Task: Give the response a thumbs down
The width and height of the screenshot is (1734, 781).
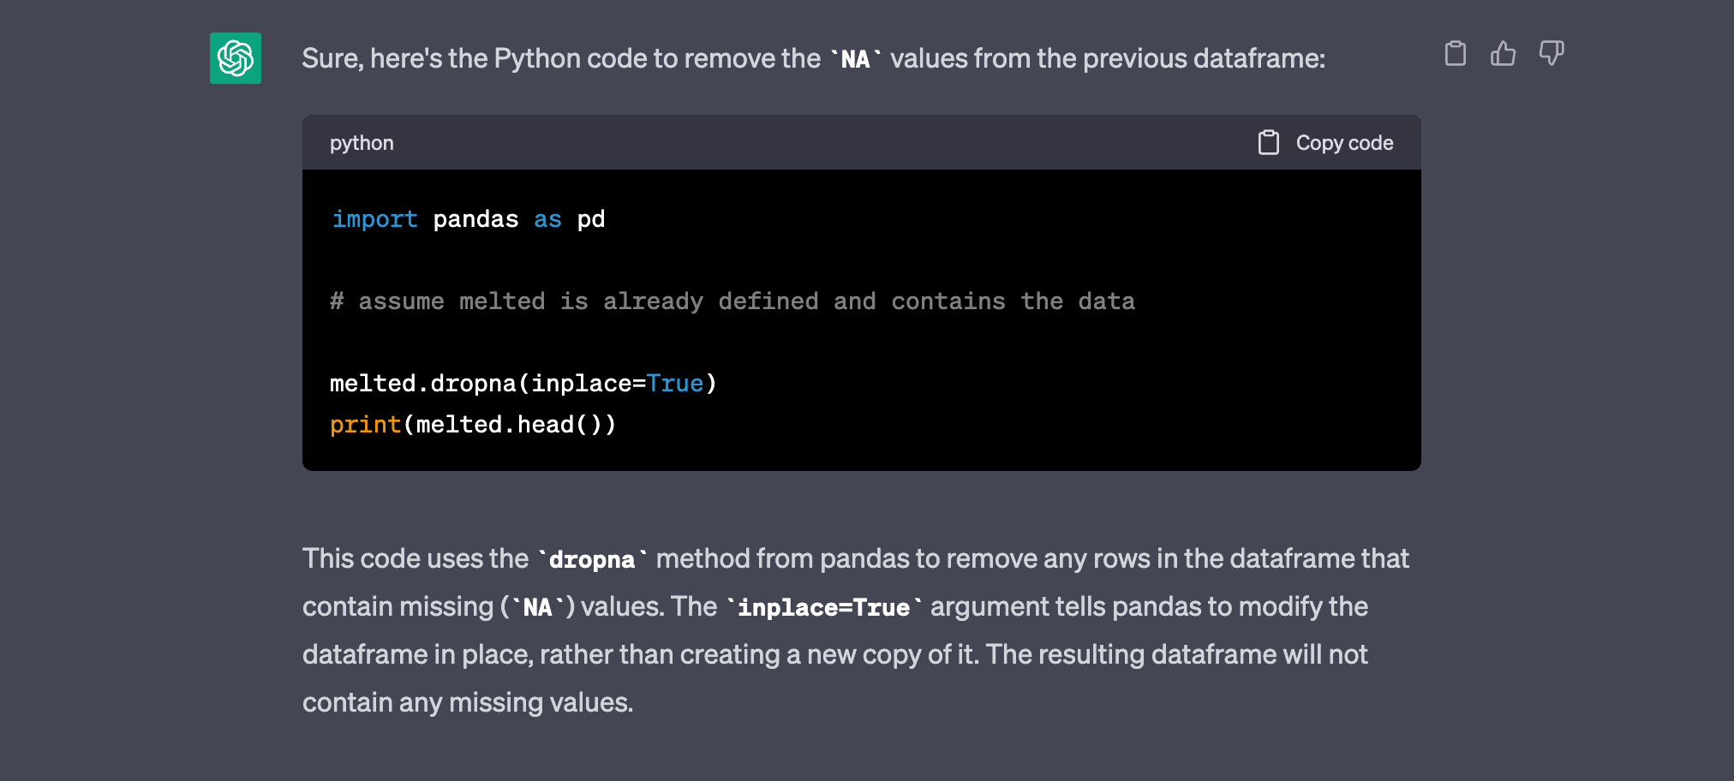Action: point(1551,54)
